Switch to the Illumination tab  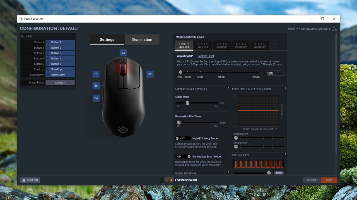coord(142,39)
